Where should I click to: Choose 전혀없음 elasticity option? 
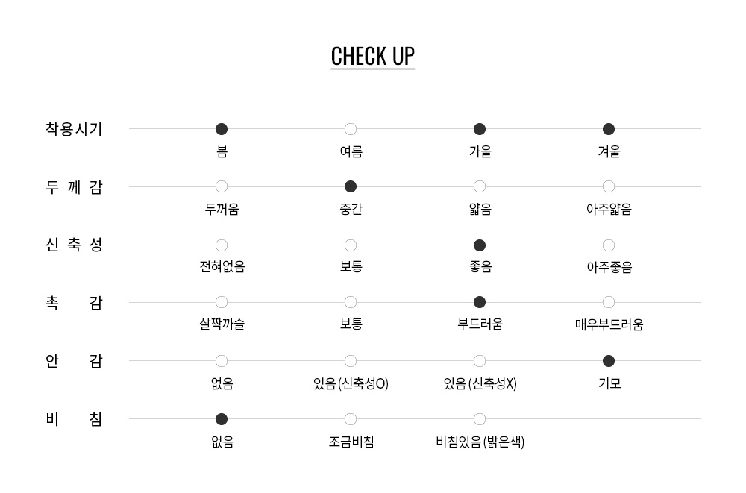[222, 245]
